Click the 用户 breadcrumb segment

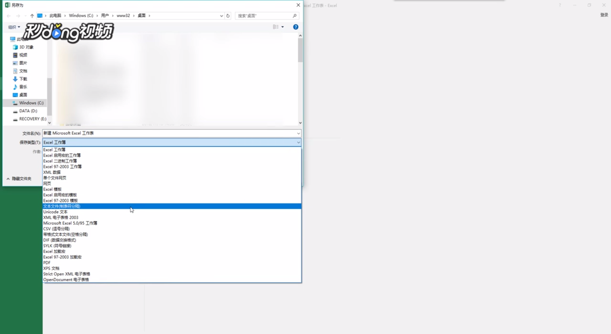tap(105, 16)
